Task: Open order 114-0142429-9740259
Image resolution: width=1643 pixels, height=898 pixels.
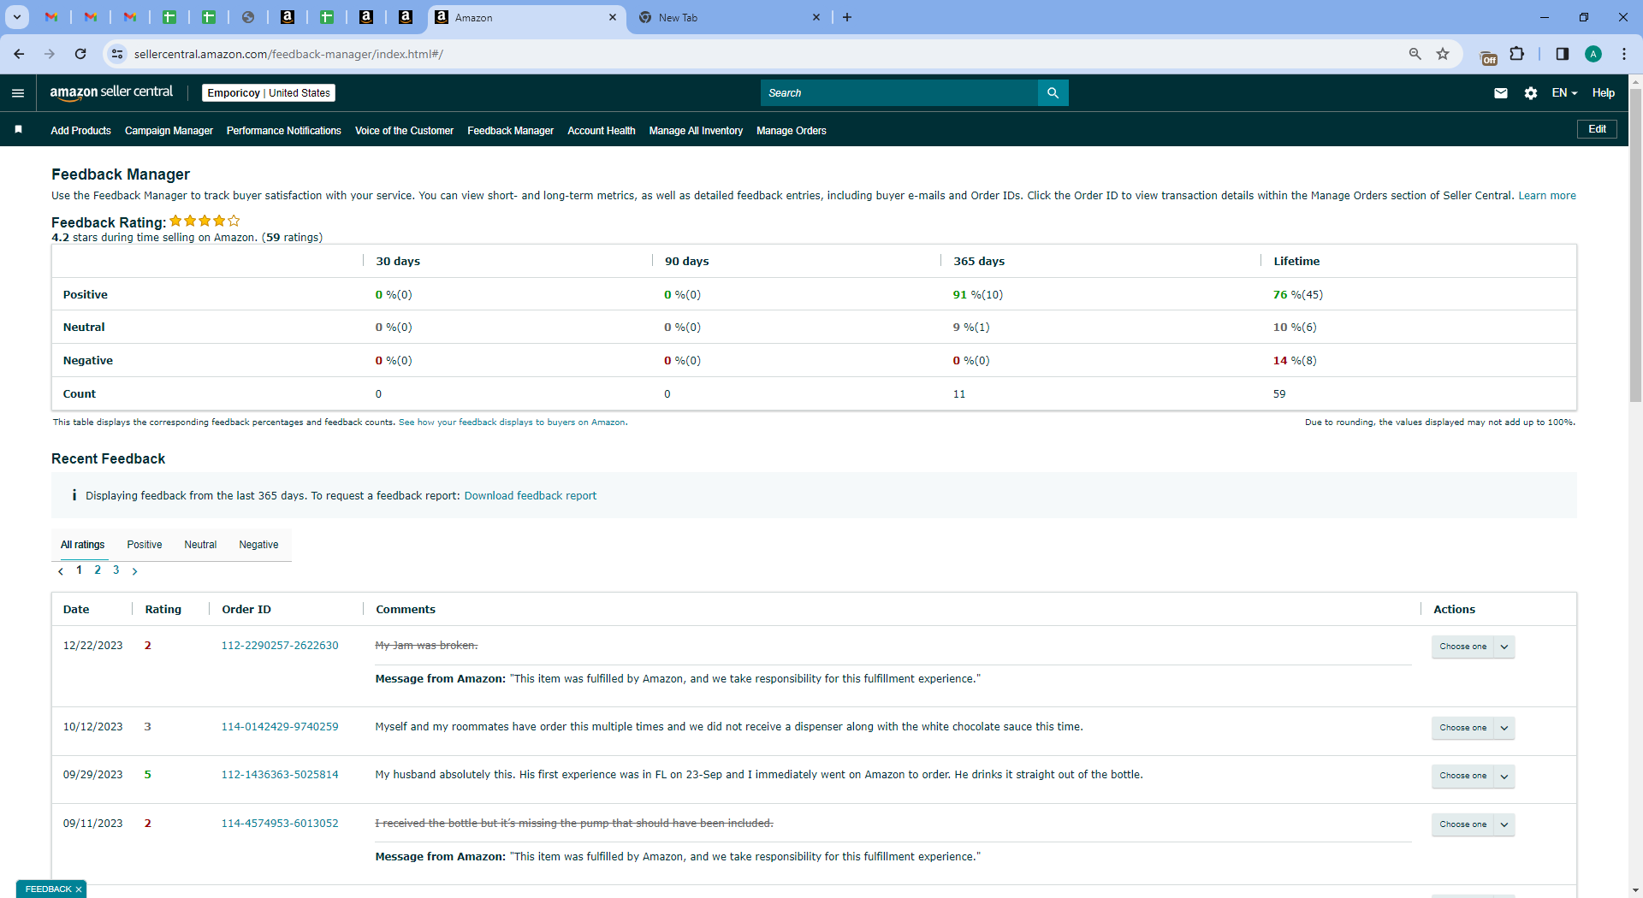Action: click(280, 727)
